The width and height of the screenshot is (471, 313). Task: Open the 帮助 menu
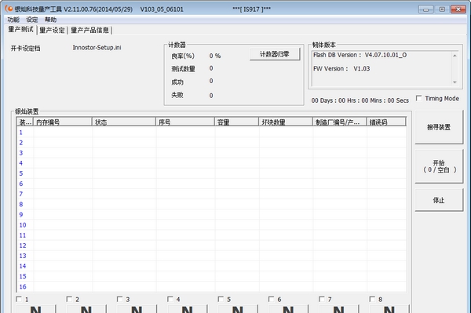tap(50, 20)
